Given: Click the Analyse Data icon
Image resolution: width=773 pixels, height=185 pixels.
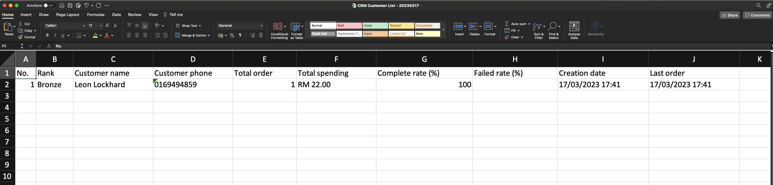Looking at the screenshot, I should click(x=574, y=27).
